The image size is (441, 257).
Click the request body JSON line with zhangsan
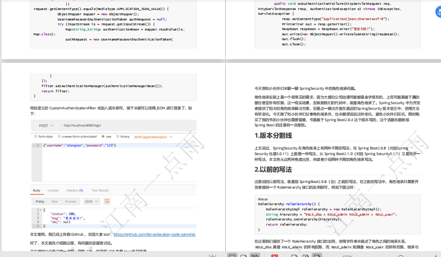point(79,145)
